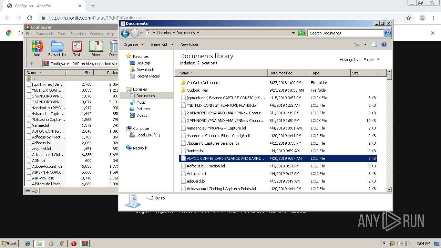Viewport: 441px width, 248px height.
Task: Click Explorer forward navigation arrow
Action: tap(135, 33)
